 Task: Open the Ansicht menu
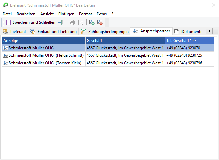pos(47,14)
